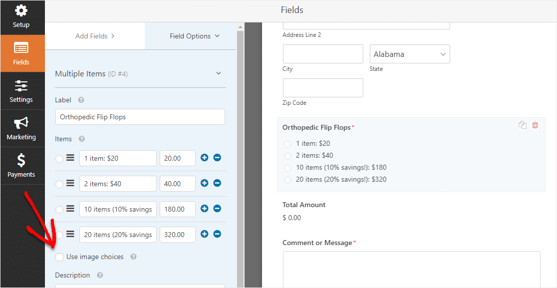557x288 pixels.
Task: Click the Address Line 2 input box
Action: point(366,25)
